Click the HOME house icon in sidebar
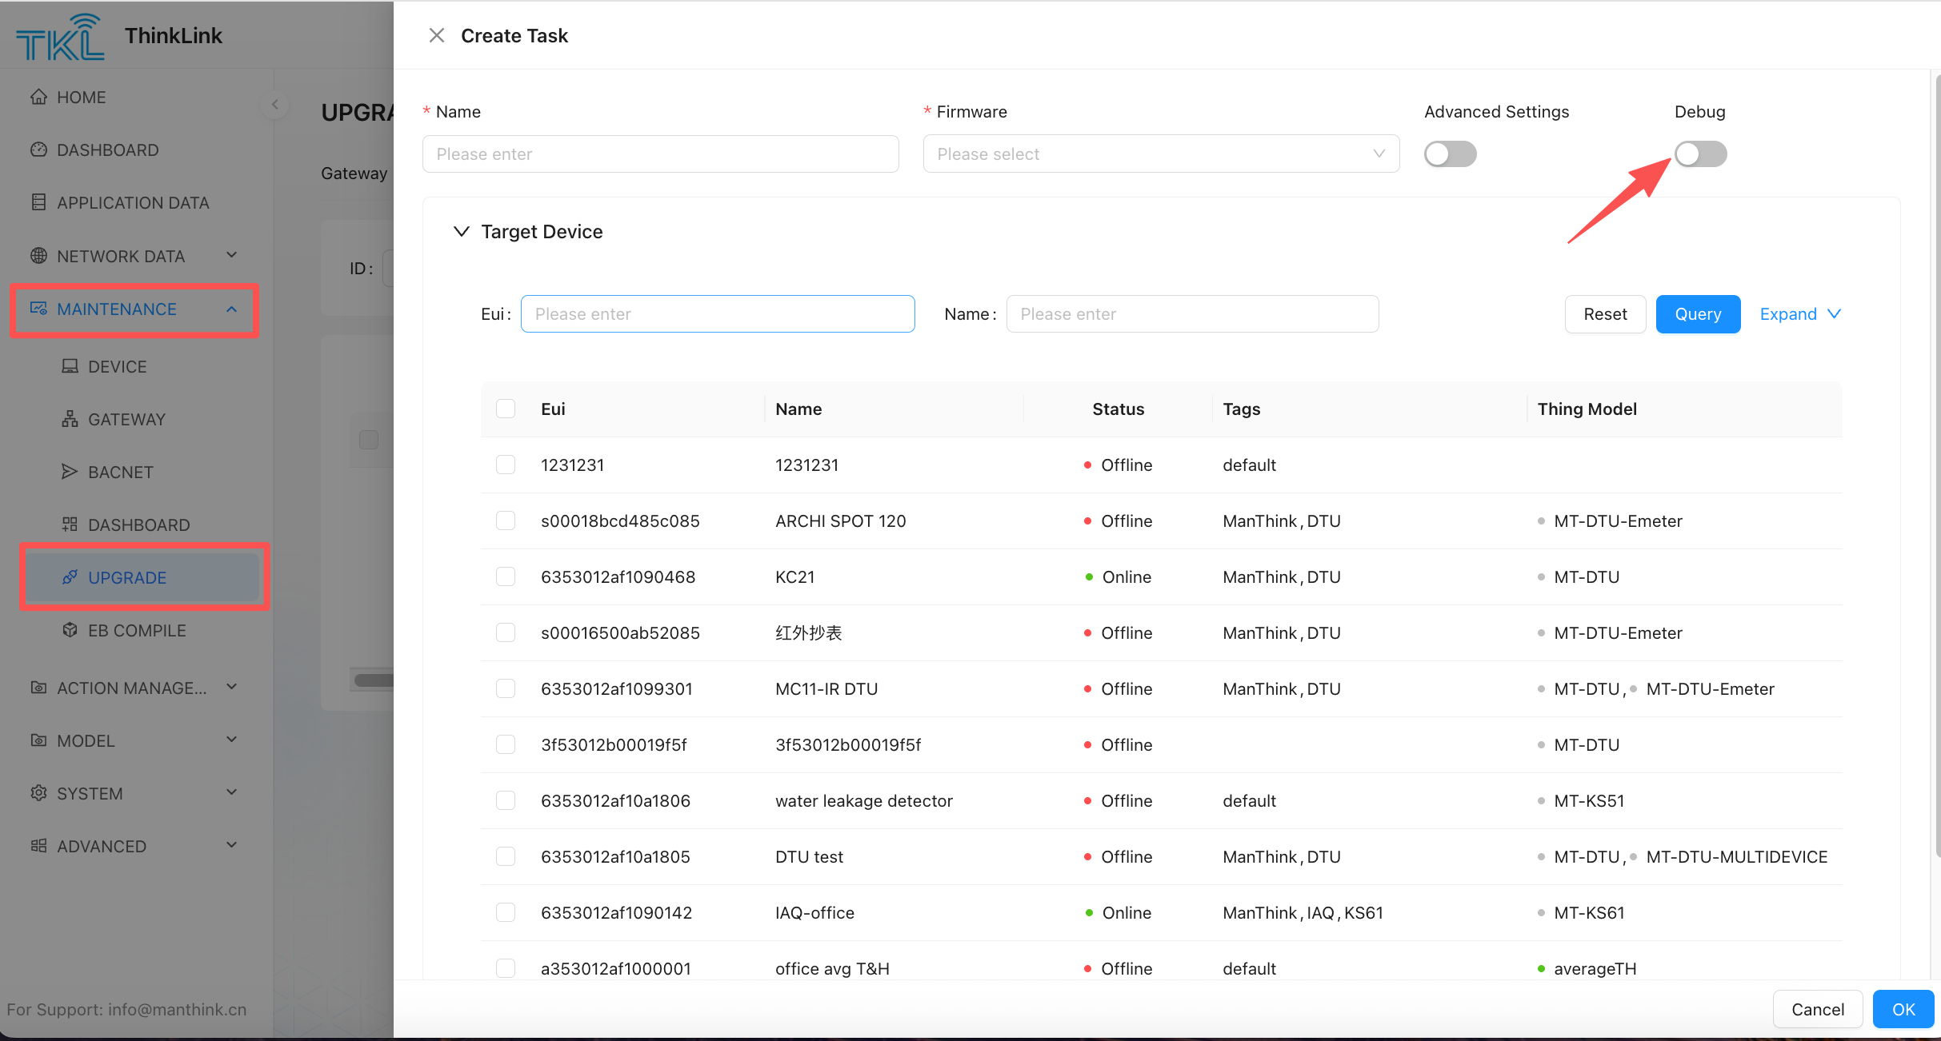The width and height of the screenshot is (1941, 1041). (x=38, y=97)
